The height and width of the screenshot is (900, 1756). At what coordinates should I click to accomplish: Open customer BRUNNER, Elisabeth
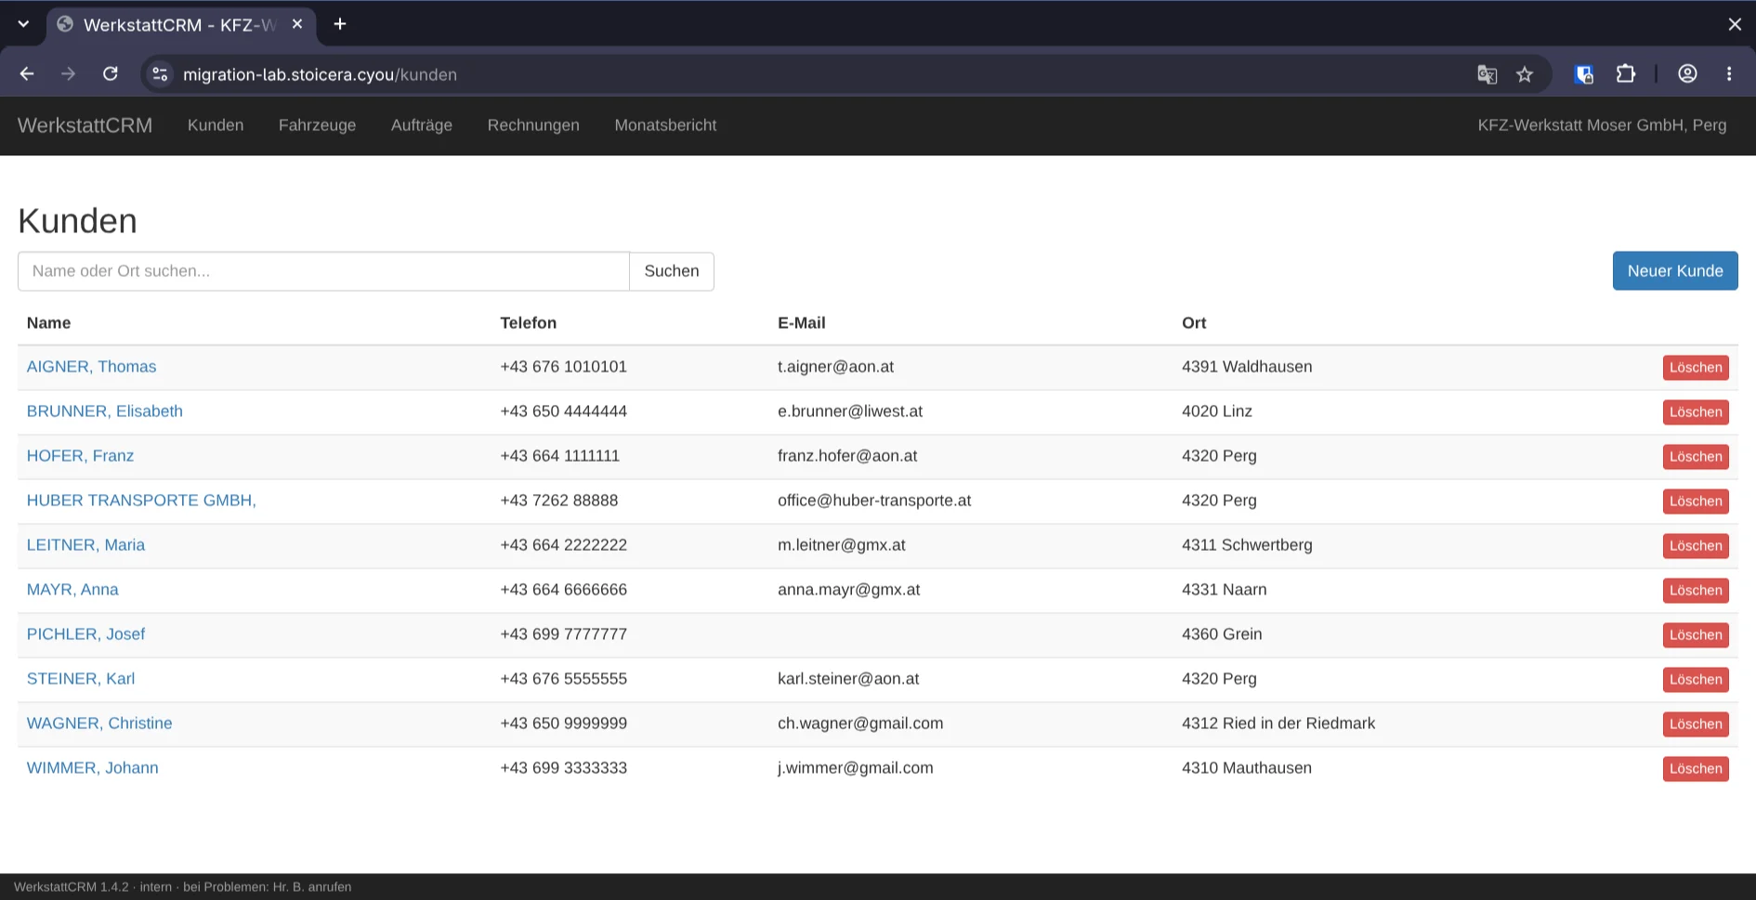click(x=105, y=411)
